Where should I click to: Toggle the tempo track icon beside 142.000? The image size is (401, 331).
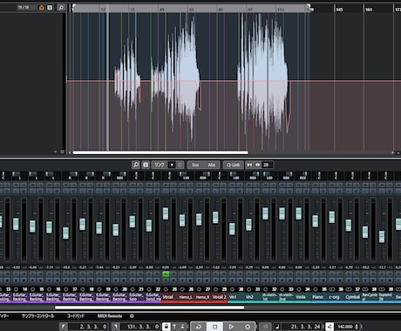[x=330, y=327]
